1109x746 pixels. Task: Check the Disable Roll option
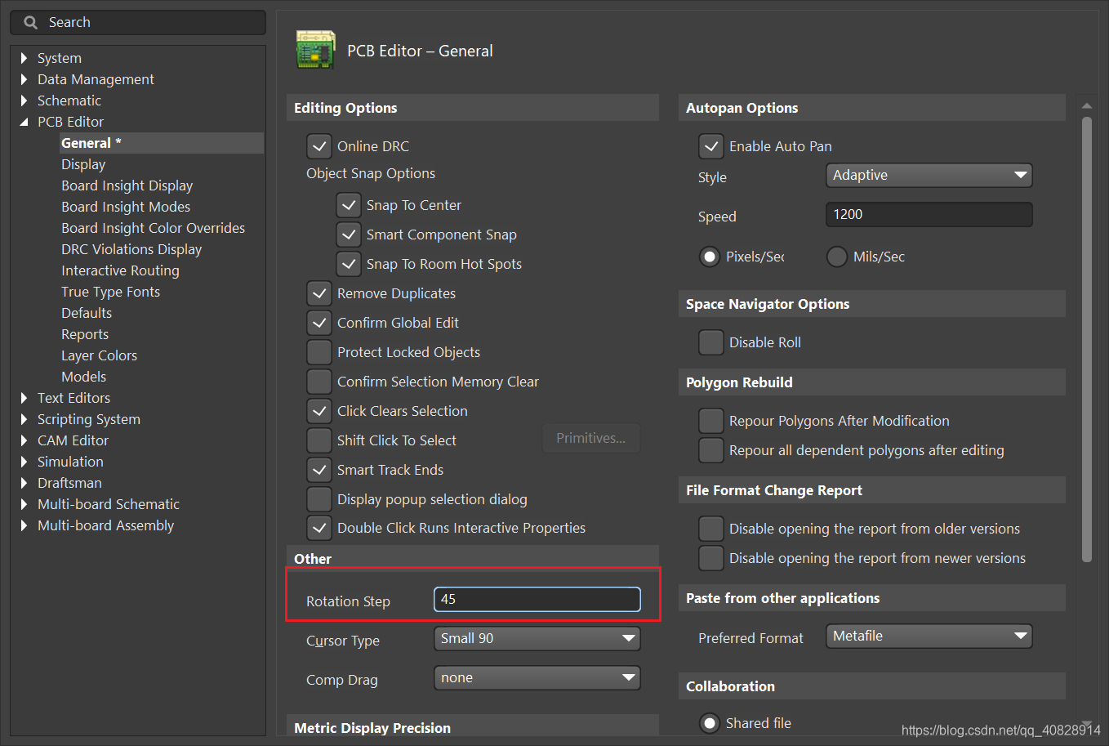click(711, 342)
